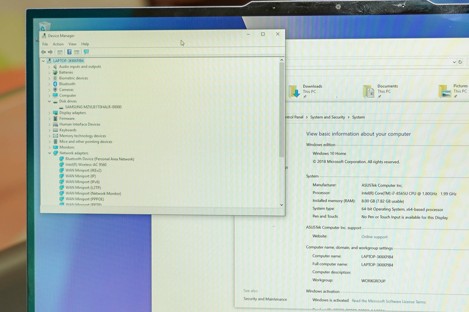Screen dimensions: 469x312
Task: Expand the Firmware category
Action: [x=49, y=118]
